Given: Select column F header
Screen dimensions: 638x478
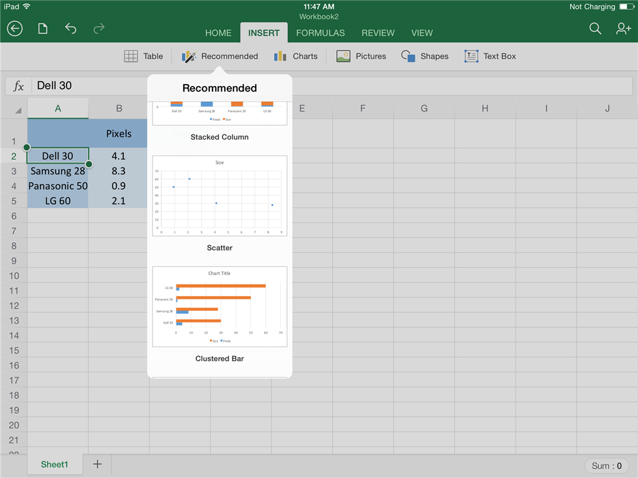Looking at the screenshot, I should pos(363,108).
